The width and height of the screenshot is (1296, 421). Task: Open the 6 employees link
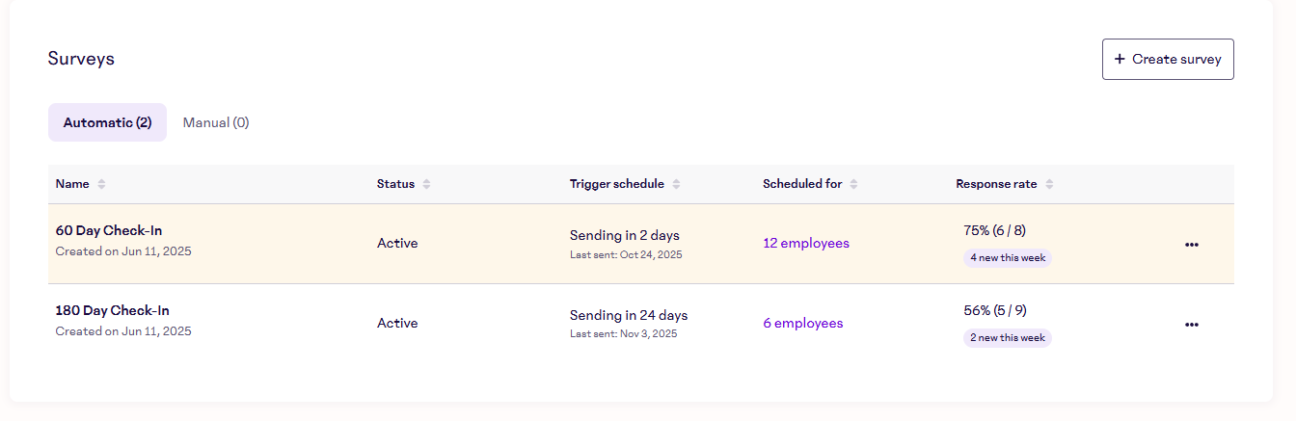pos(802,323)
